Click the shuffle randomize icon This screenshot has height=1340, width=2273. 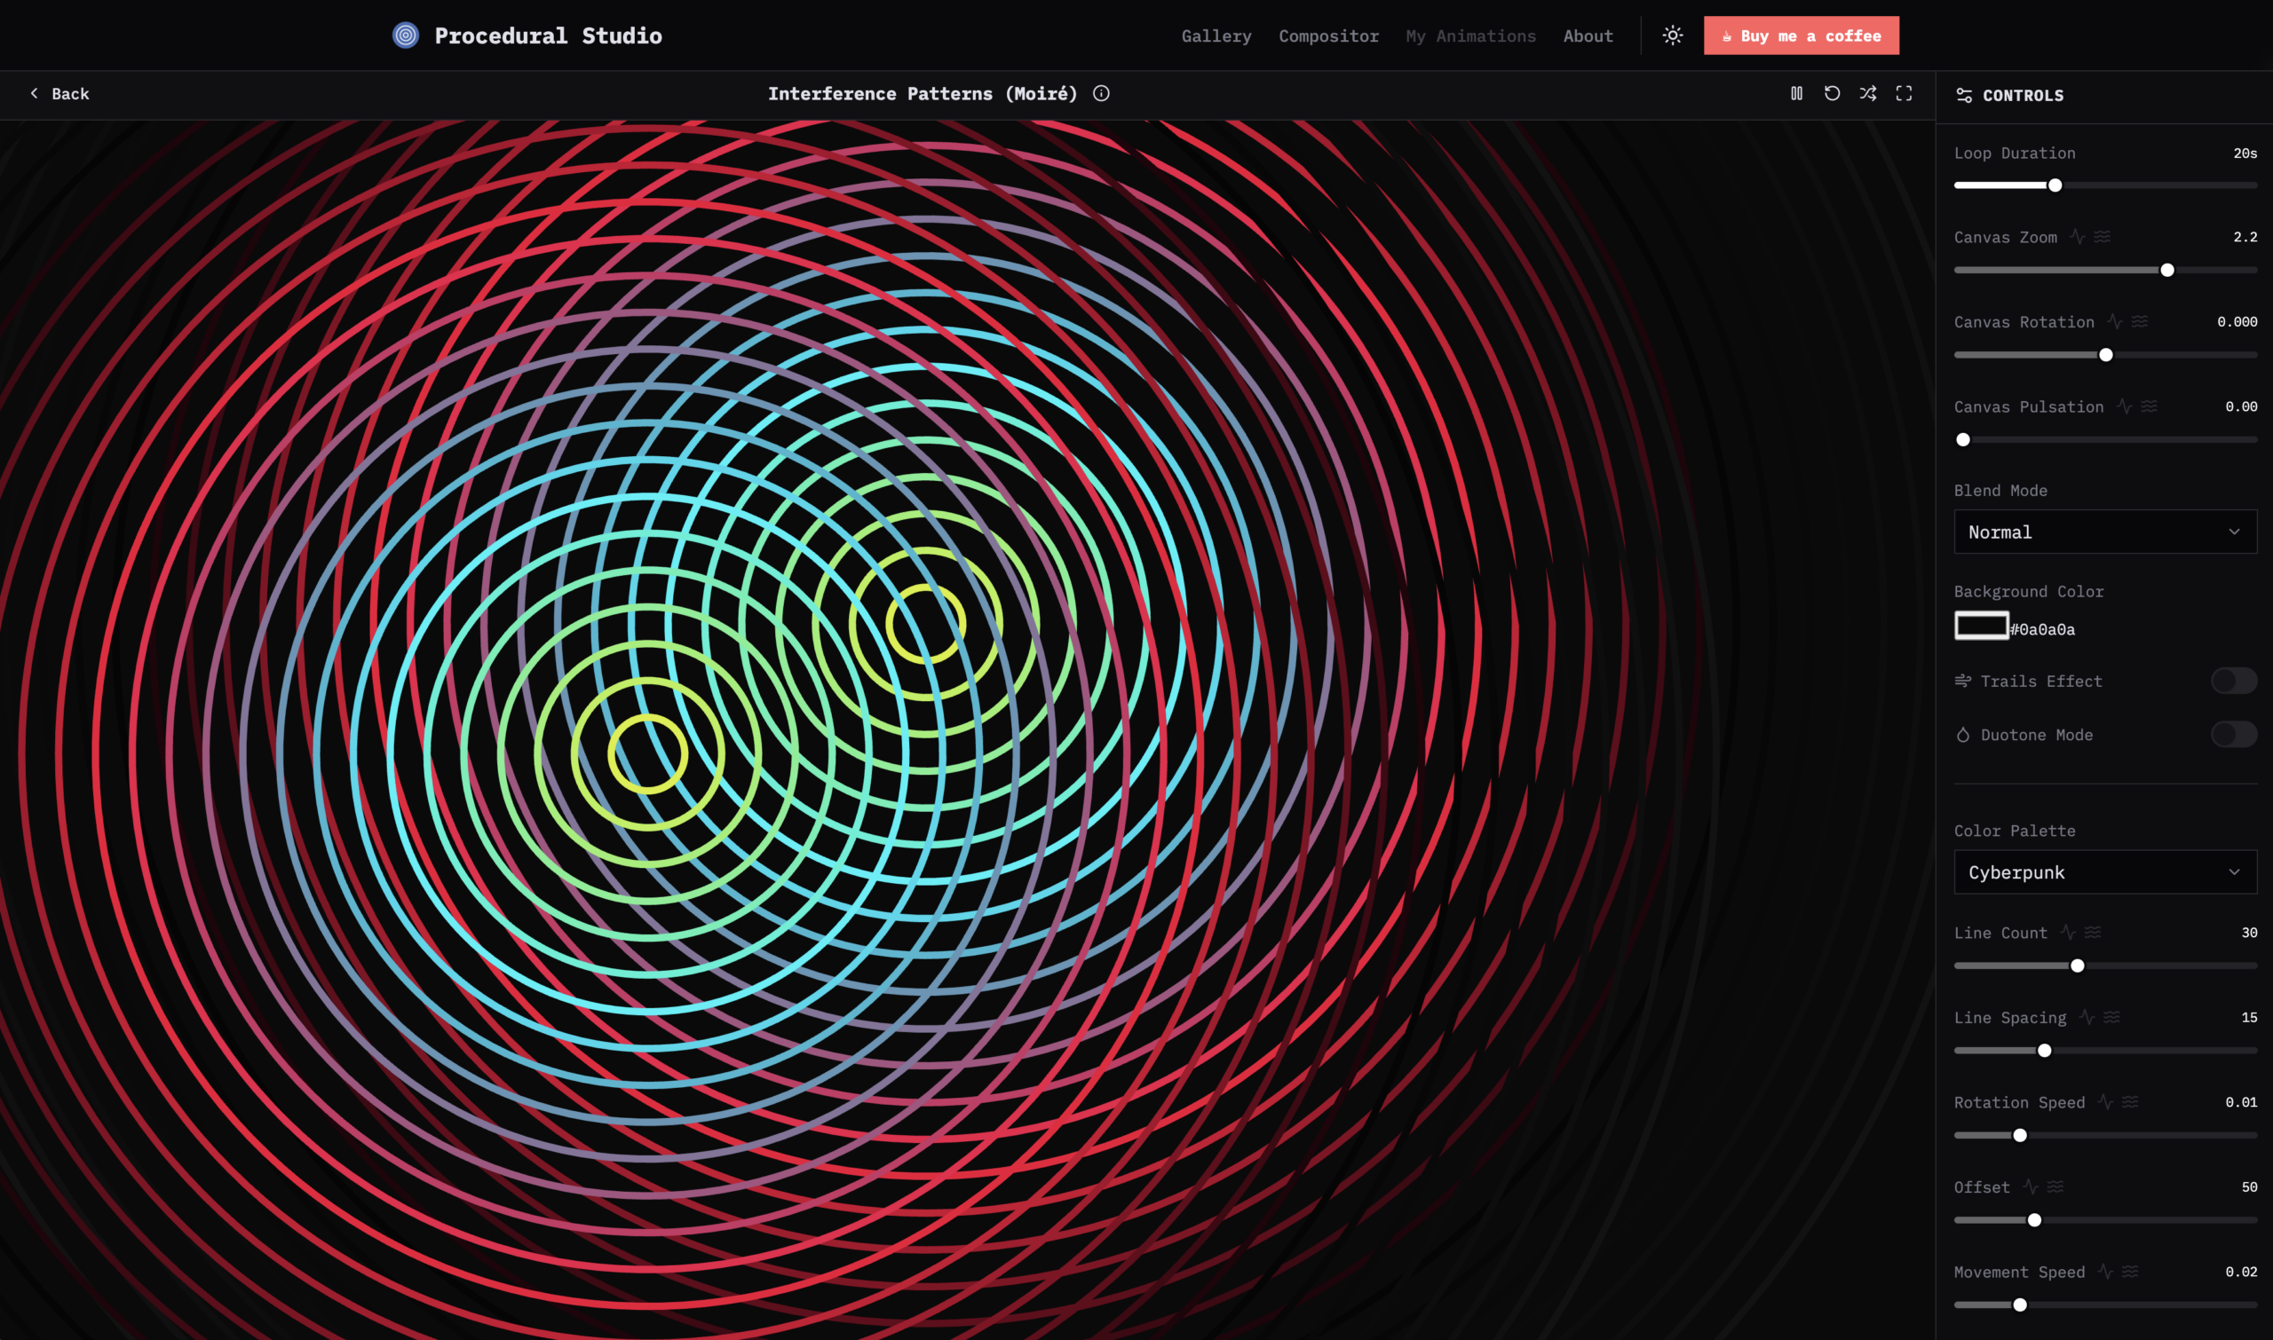coord(1867,93)
